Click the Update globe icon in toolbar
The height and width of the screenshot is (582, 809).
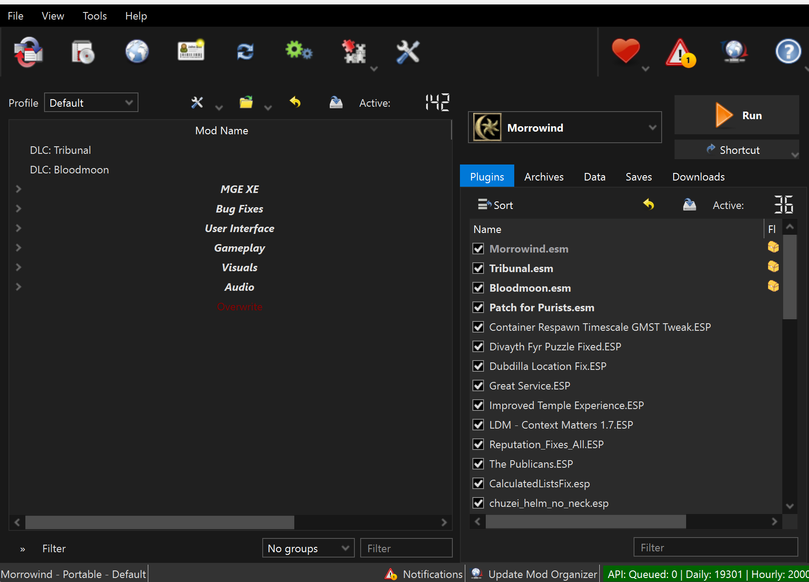click(734, 52)
